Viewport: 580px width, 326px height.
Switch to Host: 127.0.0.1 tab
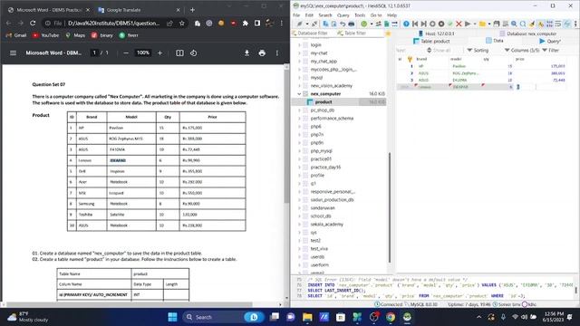coord(436,34)
